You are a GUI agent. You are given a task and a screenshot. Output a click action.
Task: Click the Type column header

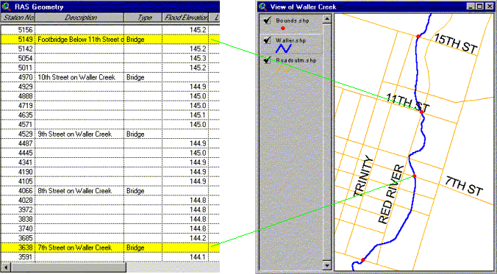pyautogui.click(x=143, y=18)
